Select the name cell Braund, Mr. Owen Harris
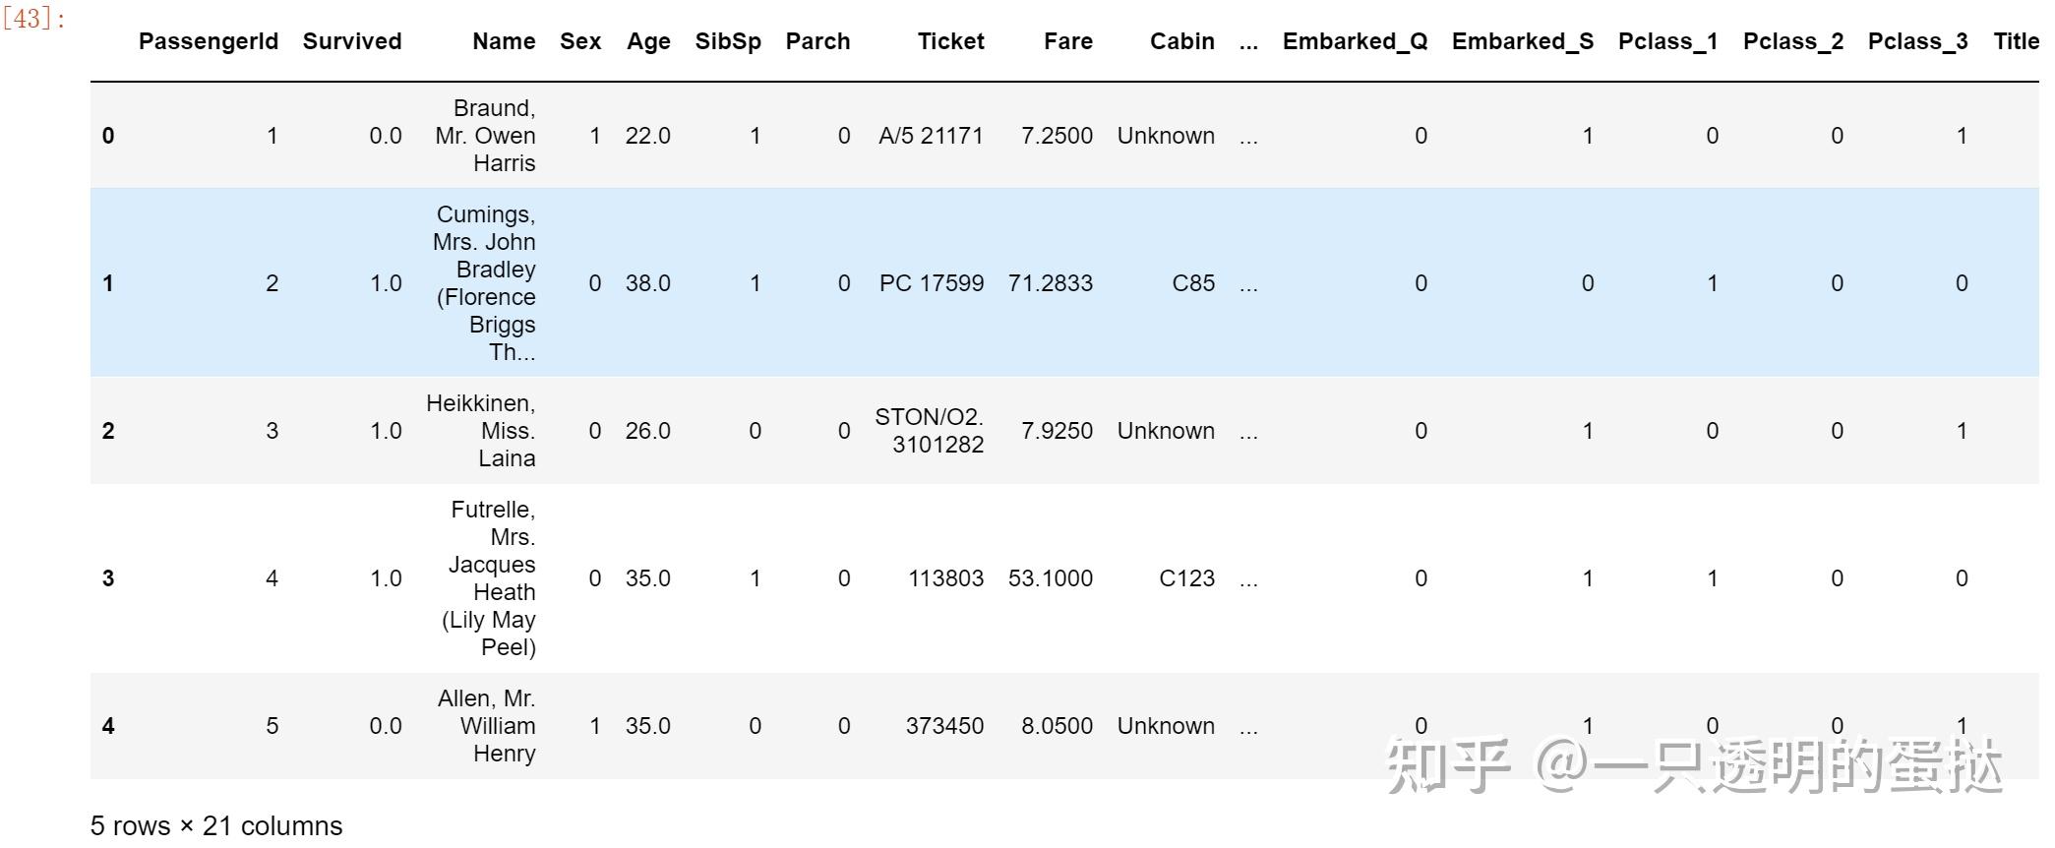The height and width of the screenshot is (848, 2055). point(486,136)
